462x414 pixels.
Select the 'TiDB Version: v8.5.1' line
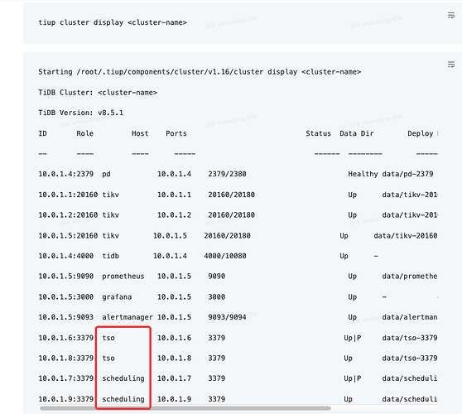(81, 113)
